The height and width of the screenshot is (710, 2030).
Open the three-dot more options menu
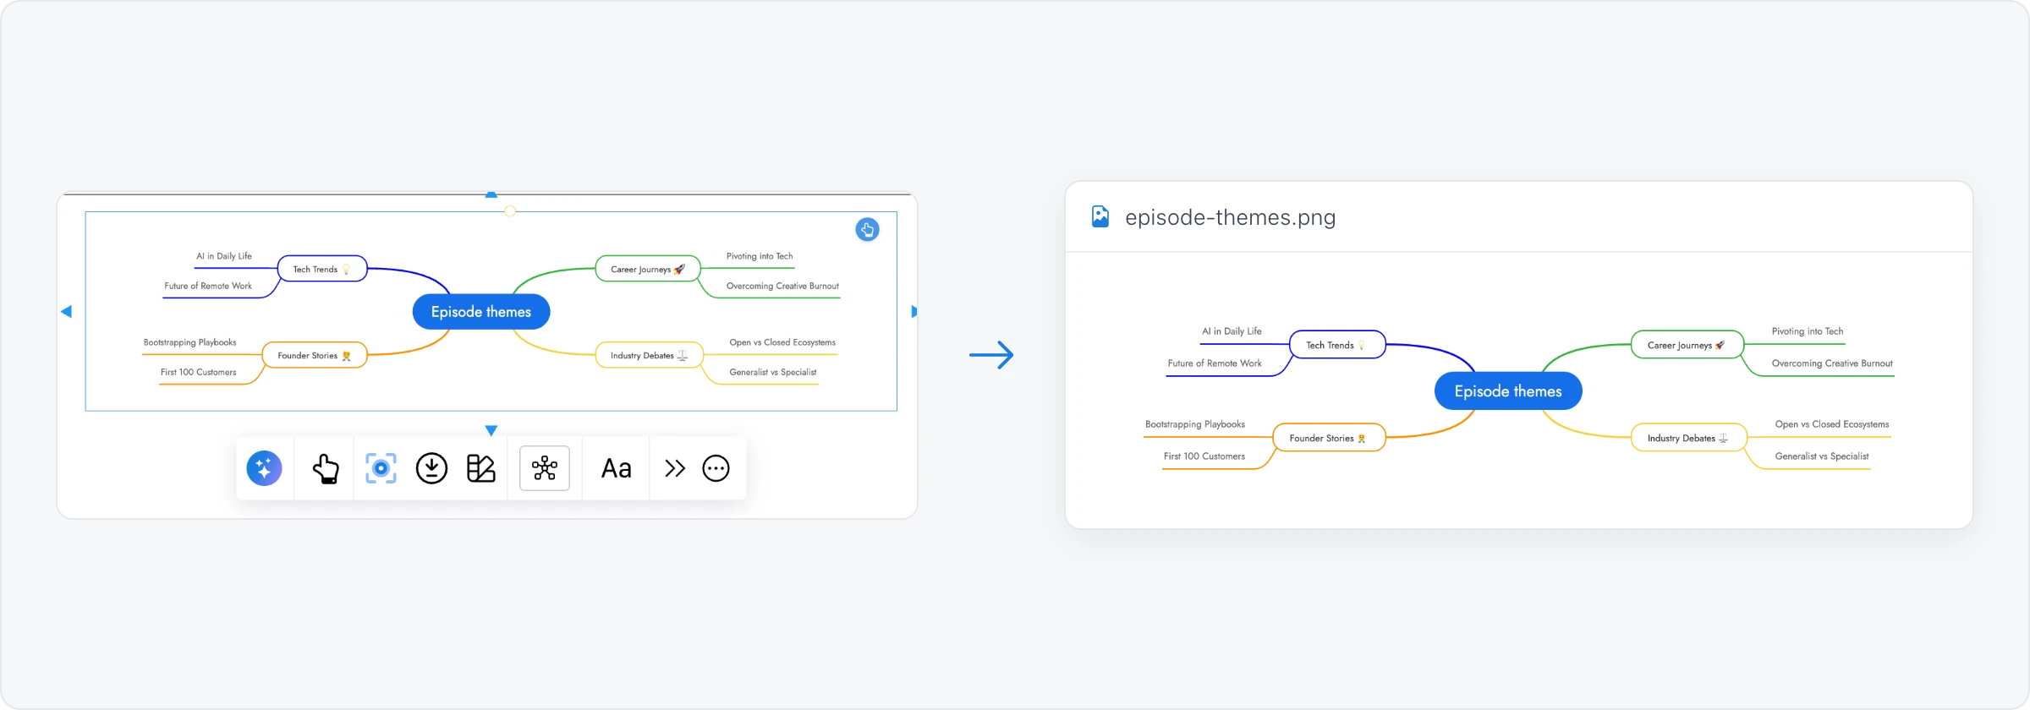716,468
